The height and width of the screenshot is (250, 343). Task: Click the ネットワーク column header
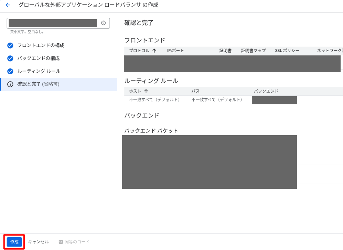(x=330, y=51)
